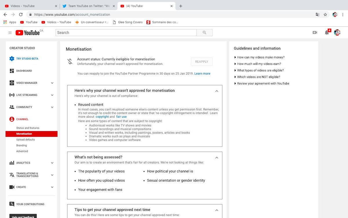Bookmark this page with the star icon
This screenshot has height=218, width=348.
point(325,14)
